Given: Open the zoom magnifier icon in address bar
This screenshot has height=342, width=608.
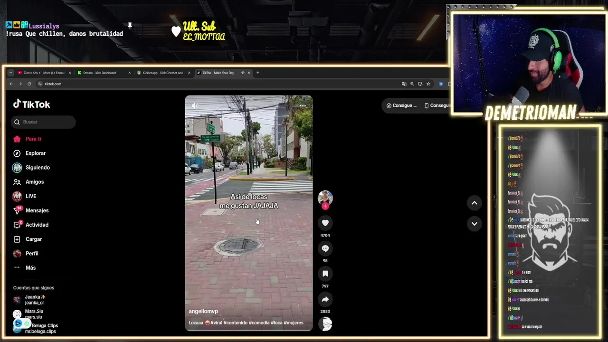Looking at the screenshot, I should 412,84.
